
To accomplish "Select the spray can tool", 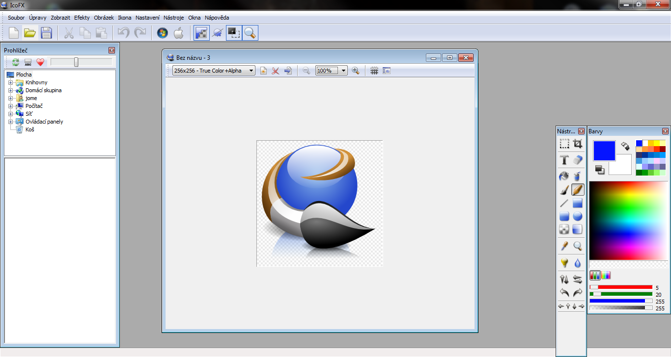I will (x=578, y=176).
